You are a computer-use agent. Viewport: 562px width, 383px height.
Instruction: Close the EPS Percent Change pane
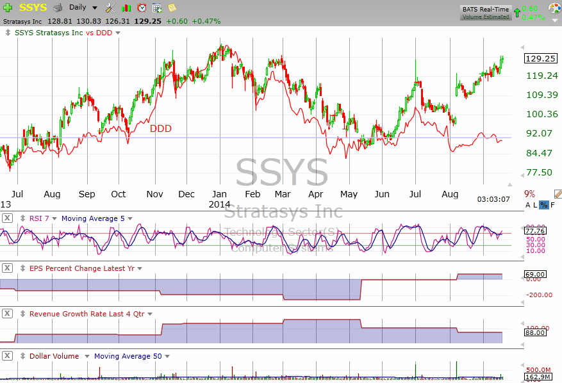(x=8, y=268)
